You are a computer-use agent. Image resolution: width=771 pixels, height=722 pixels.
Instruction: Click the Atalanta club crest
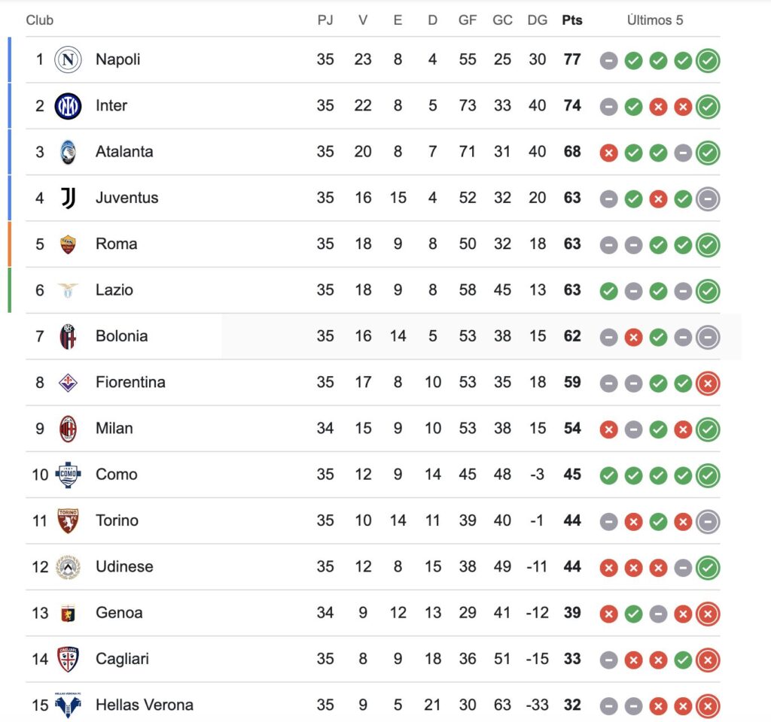pos(68,152)
